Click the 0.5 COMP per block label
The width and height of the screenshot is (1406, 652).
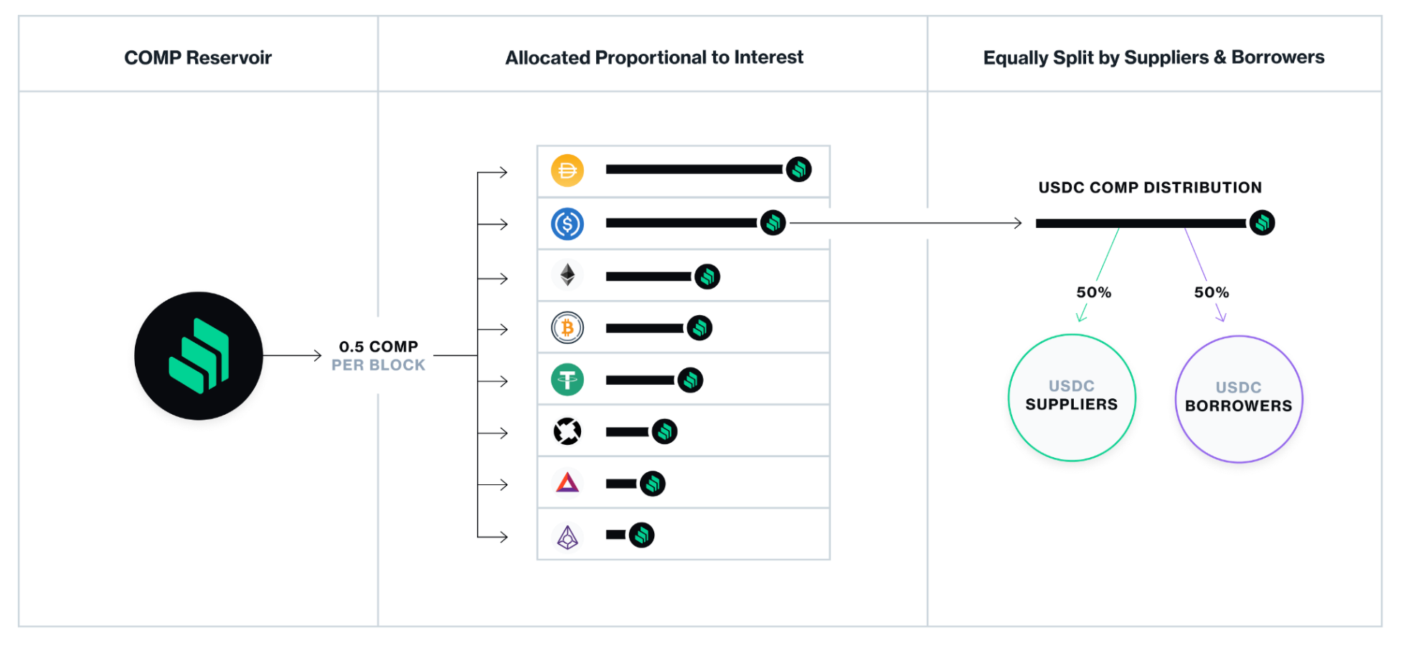point(379,355)
